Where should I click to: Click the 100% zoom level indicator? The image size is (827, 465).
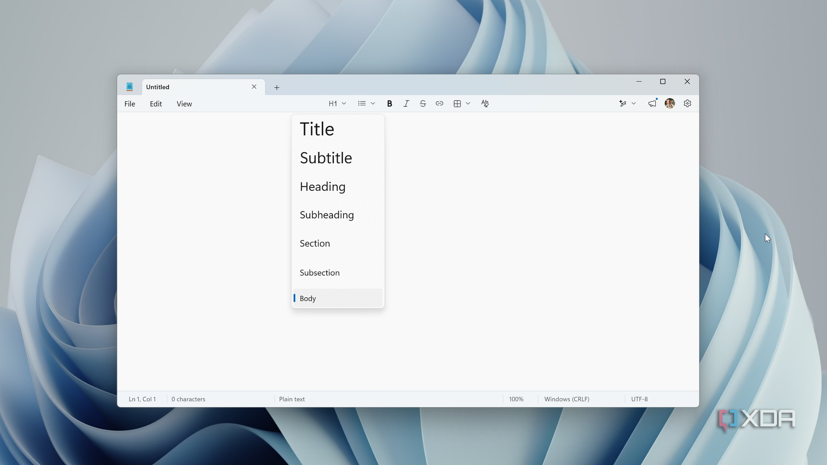click(x=516, y=399)
